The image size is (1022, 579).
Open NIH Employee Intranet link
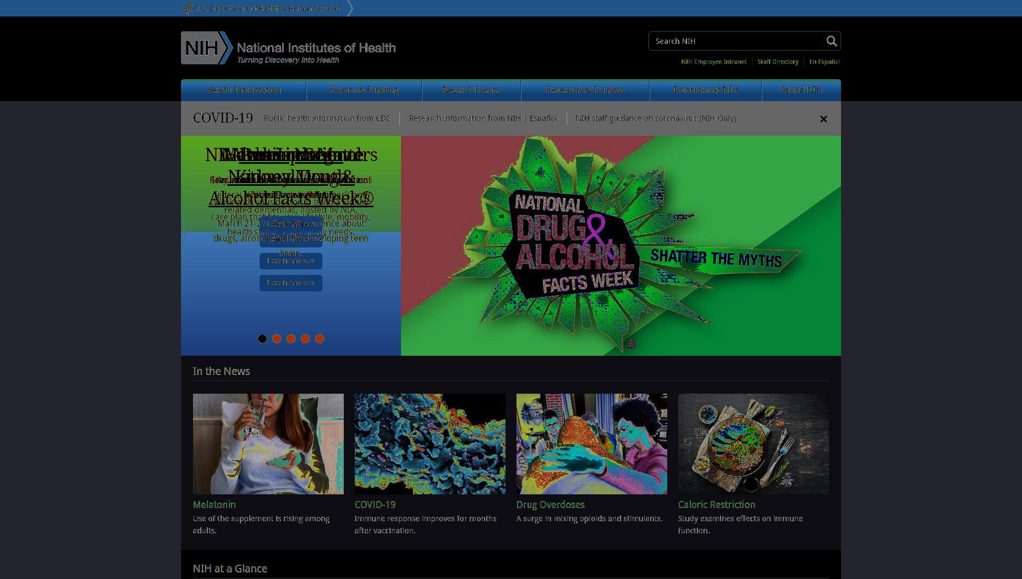click(x=713, y=62)
